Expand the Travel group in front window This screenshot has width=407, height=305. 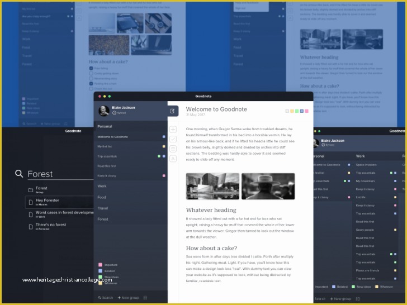131,208
